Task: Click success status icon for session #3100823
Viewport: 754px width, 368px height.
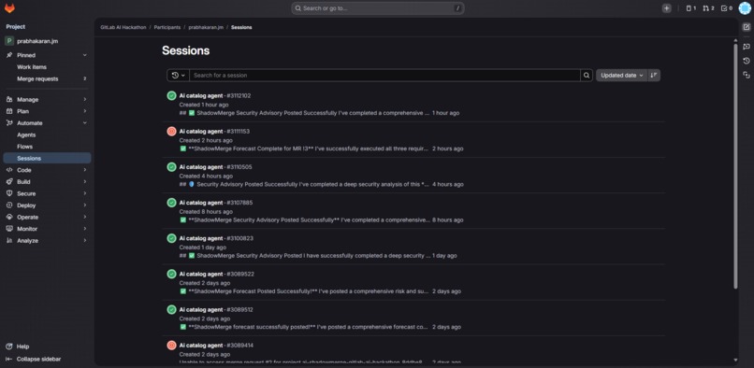Action: 172,238
